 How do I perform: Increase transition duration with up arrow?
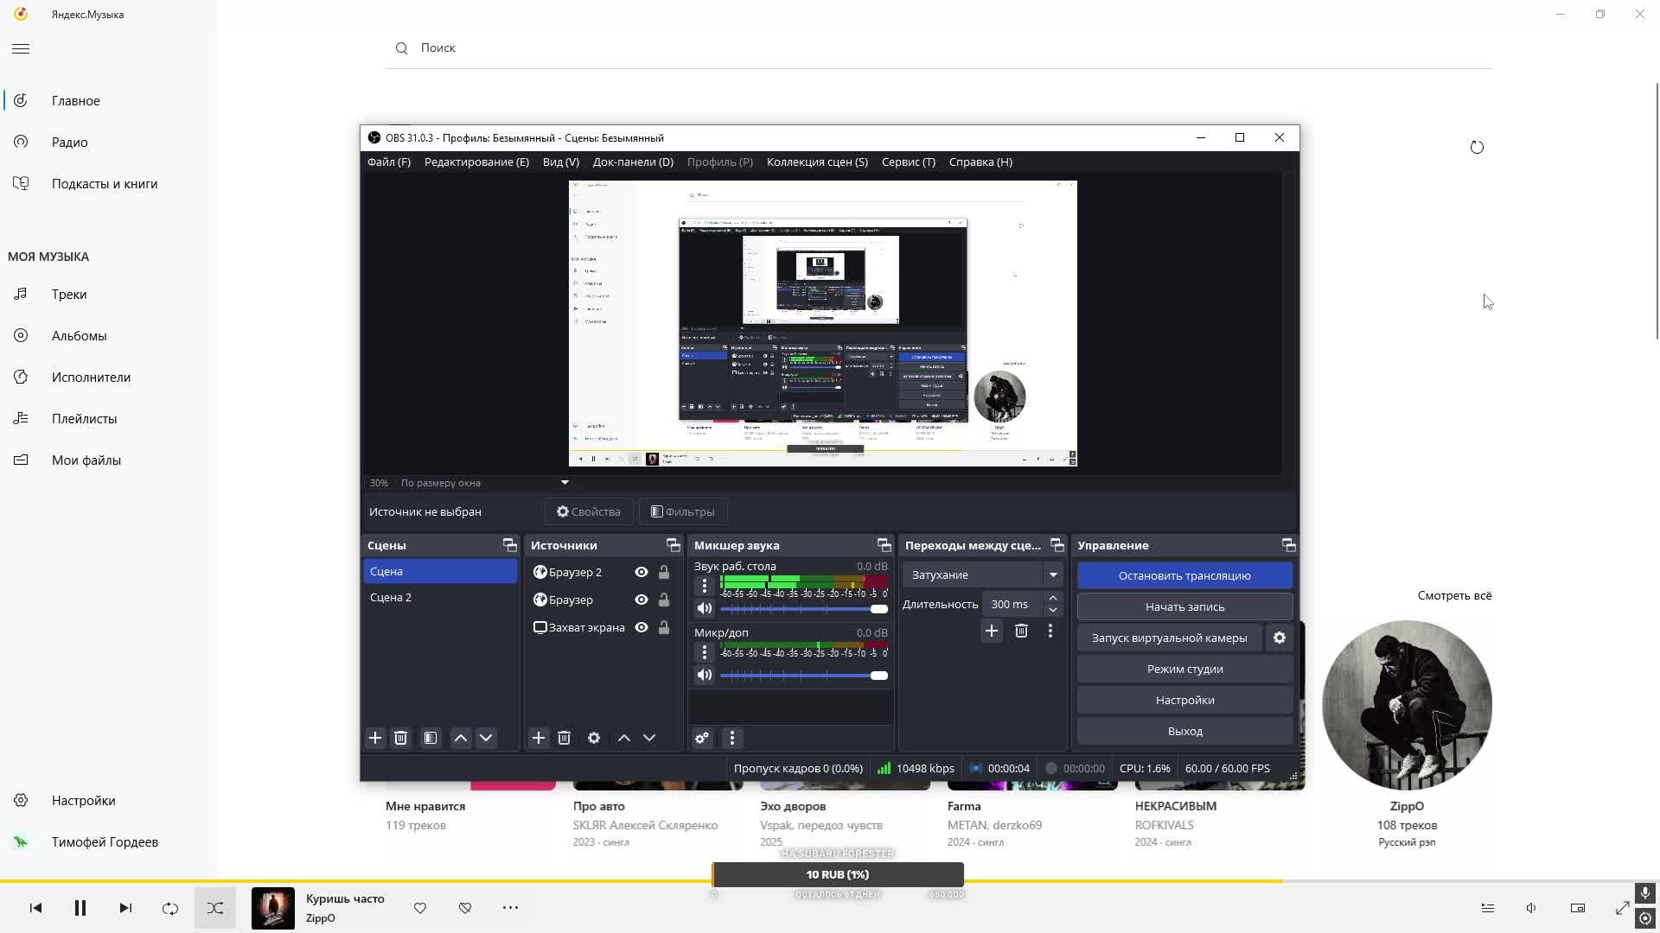pos(1052,598)
